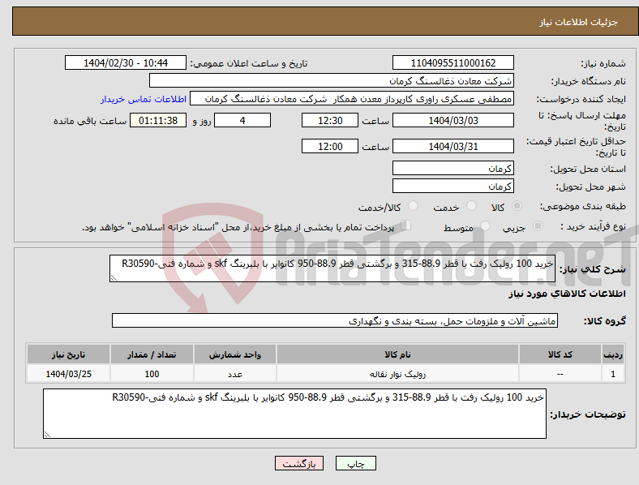Click the delivery city field کرمان
The height and width of the screenshot is (485, 639).
pos(452,187)
